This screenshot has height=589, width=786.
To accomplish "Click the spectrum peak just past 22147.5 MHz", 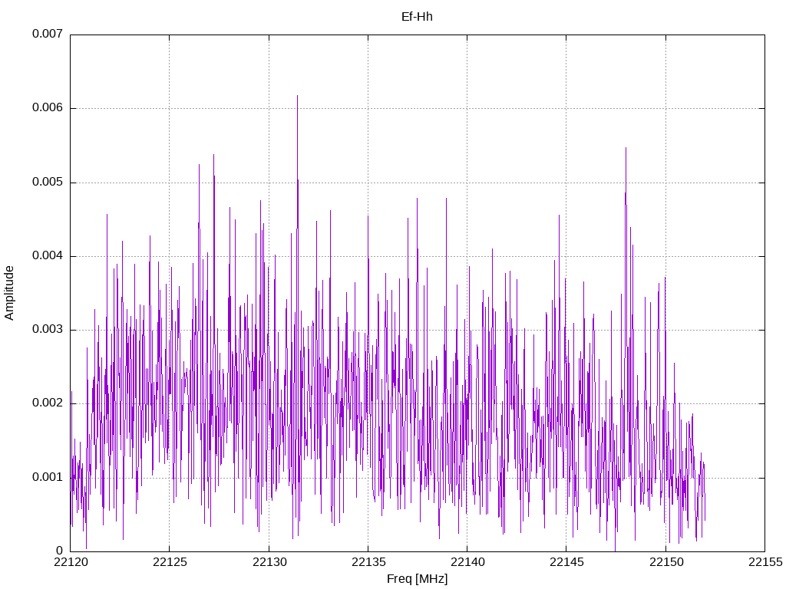I will [x=626, y=149].
